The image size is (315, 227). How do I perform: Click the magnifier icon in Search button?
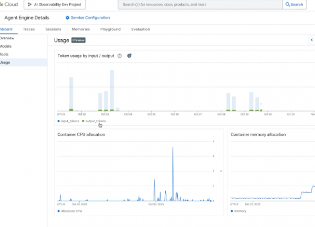(x=288, y=4)
